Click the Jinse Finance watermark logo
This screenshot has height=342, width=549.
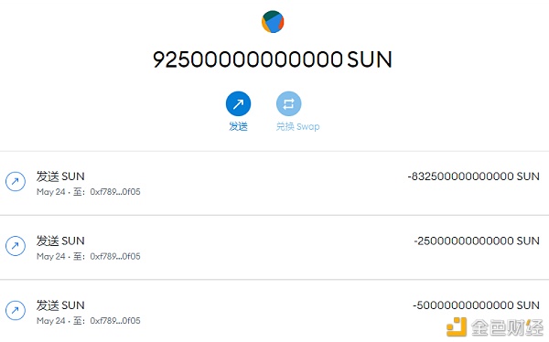tap(457, 327)
